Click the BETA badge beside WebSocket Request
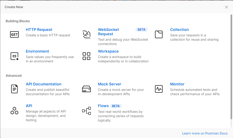The image size is (233, 138). click(141, 30)
